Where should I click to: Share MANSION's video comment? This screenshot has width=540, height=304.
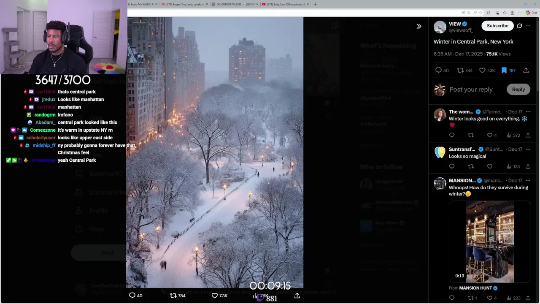[528, 298]
